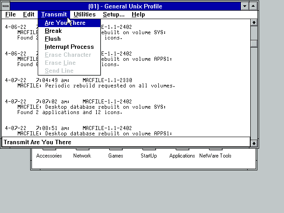Click the title bar of General Unix Profile
This screenshot has width=284, height=213.
click(x=125, y=6)
